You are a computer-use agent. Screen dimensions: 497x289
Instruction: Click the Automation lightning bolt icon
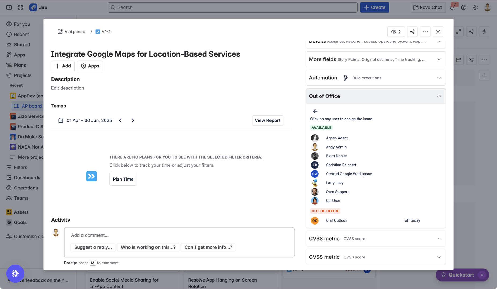tap(346, 78)
